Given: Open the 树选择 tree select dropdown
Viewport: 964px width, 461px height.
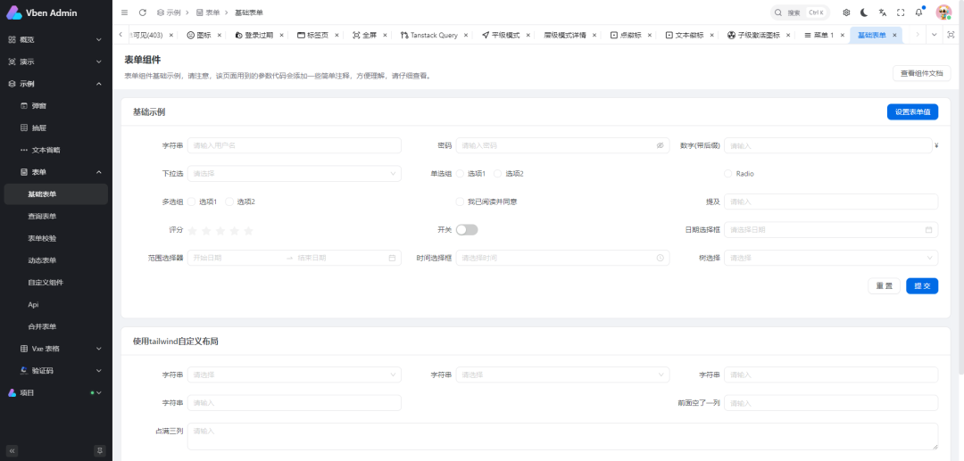Looking at the screenshot, I should 830,258.
